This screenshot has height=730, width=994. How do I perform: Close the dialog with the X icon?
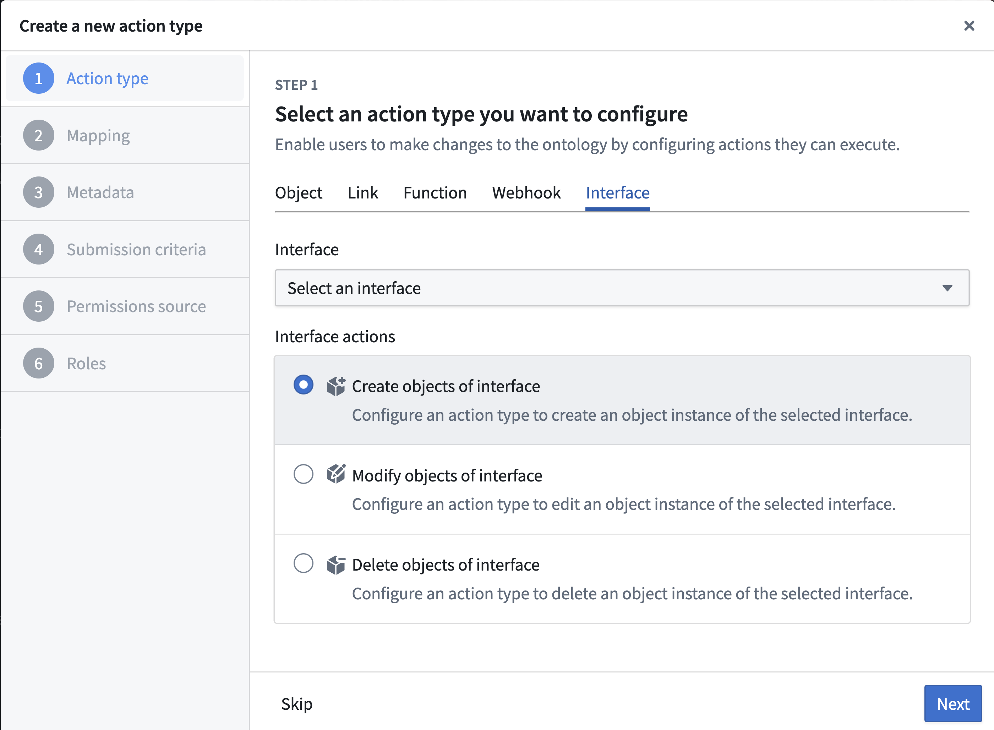[x=969, y=26]
